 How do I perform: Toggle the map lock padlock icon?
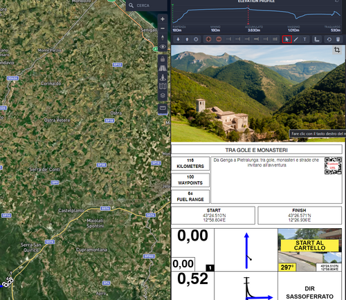(x=163, y=59)
